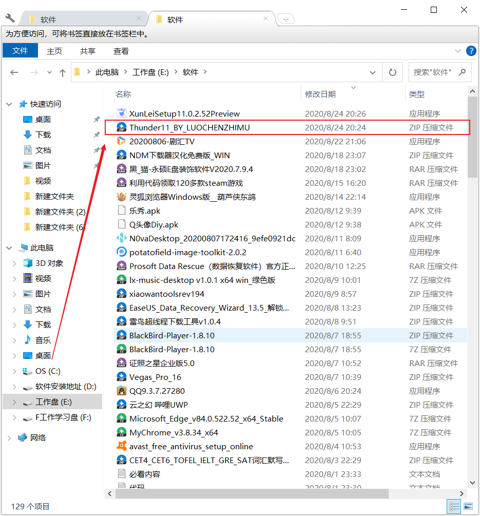Click the 乐秀.apk file icon
The width and height of the screenshot is (480, 516).
(121, 211)
